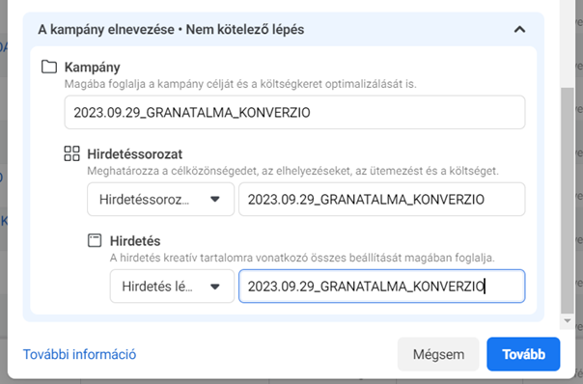
Task: Open the További információ link
Action: point(79,354)
